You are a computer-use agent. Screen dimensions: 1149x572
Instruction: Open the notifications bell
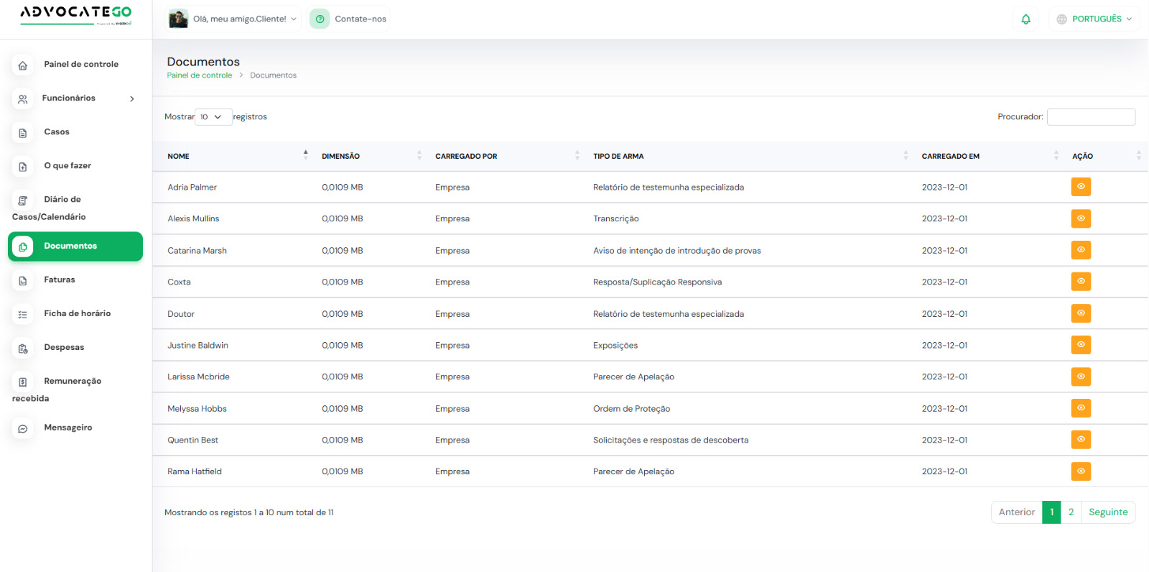pos(1025,19)
